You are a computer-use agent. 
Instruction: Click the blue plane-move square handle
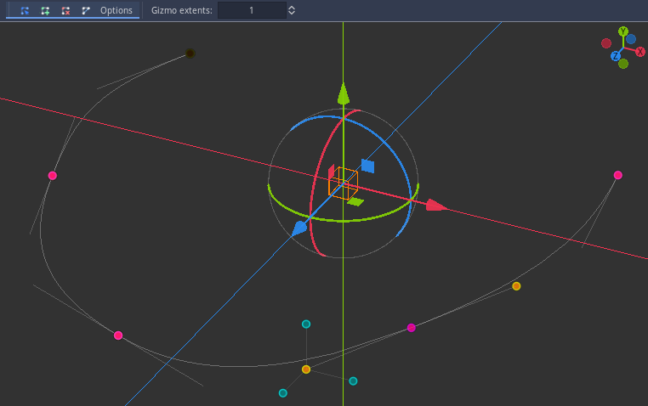[368, 166]
